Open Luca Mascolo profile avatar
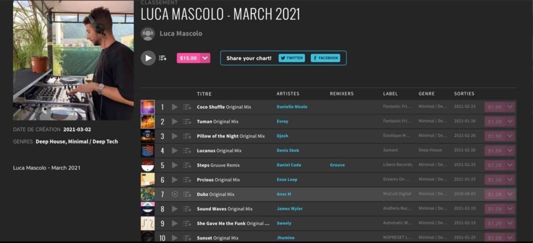533x243 pixels. point(148,34)
